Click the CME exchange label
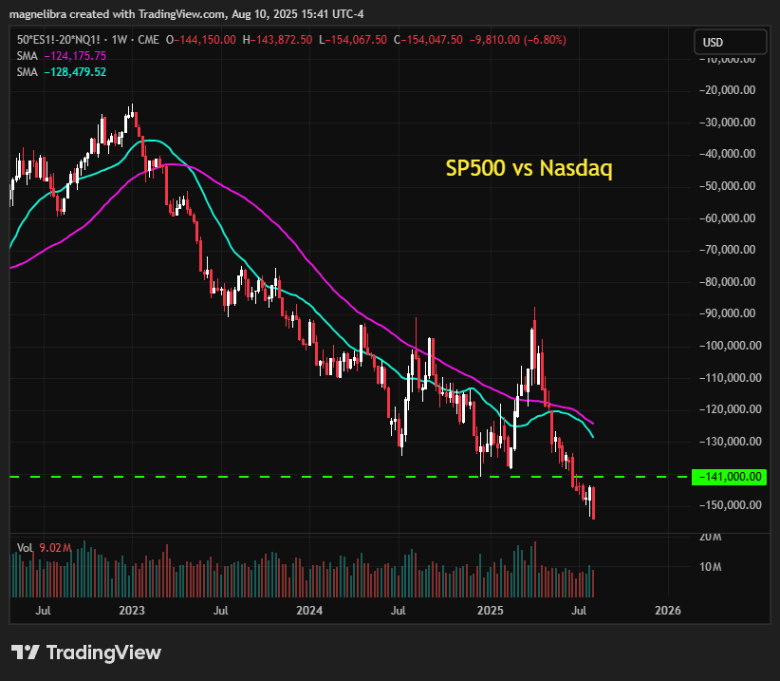 click(148, 40)
